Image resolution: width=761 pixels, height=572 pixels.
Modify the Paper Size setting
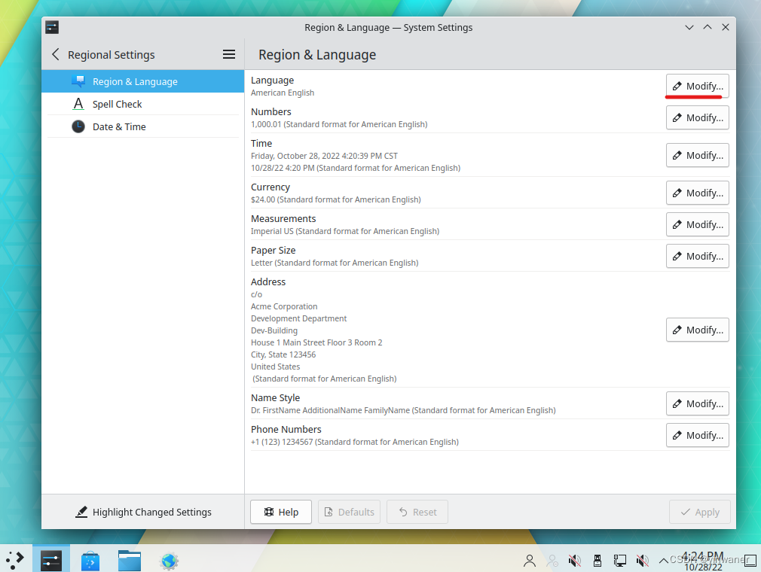(x=698, y=256)
